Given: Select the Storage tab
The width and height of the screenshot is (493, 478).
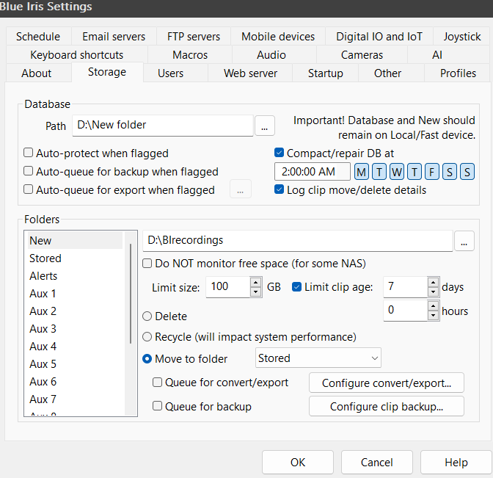Looking at the screenshot, I should tap(107, 72).
